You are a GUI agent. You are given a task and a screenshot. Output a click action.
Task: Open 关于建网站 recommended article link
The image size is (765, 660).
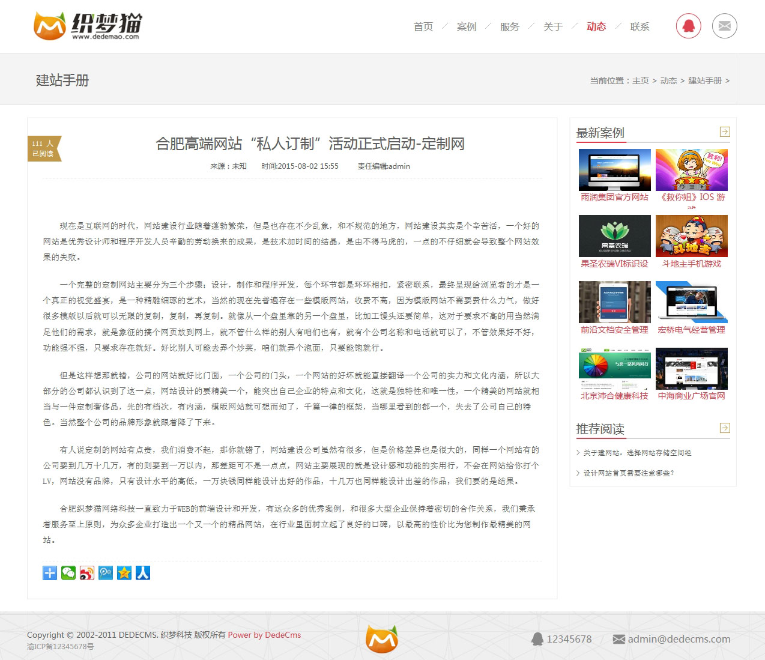637,453
